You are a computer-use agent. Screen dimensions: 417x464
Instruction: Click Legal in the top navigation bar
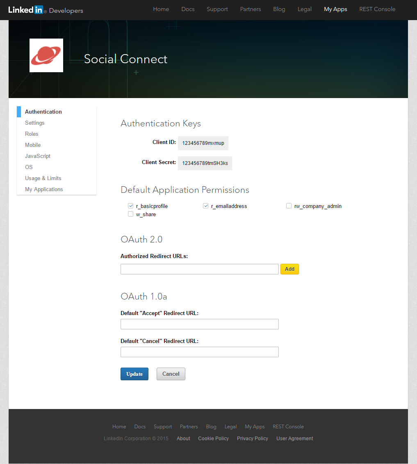click(305, 9)
